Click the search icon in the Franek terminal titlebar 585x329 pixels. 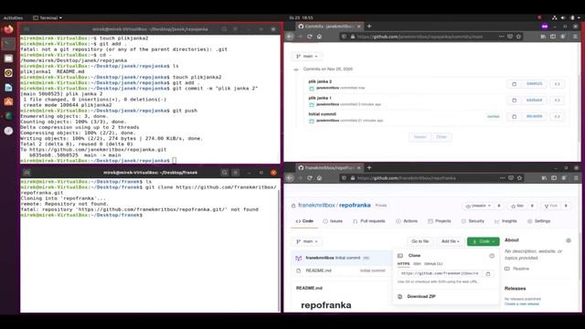click(x=224, y=173)
